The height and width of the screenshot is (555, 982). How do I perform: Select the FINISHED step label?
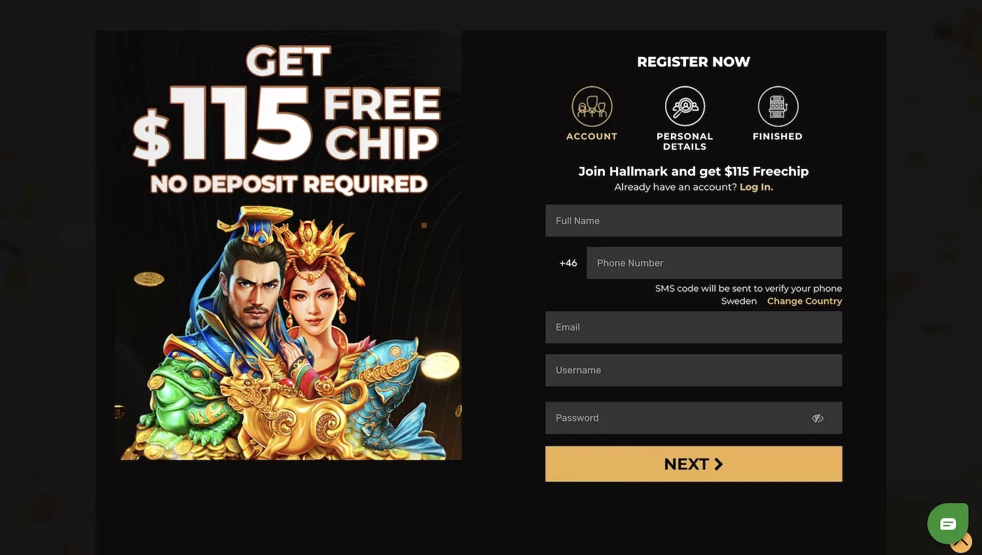(x=778, y=136)
